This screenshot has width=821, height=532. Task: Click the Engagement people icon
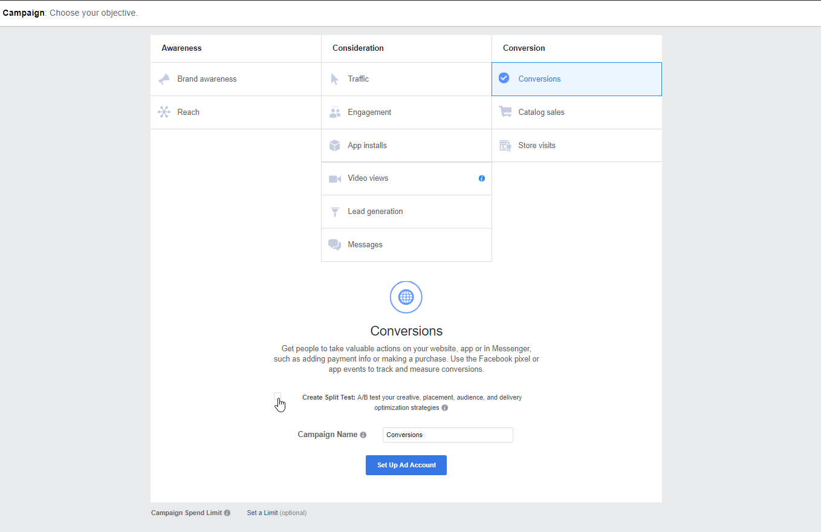[x=334, y=112]
